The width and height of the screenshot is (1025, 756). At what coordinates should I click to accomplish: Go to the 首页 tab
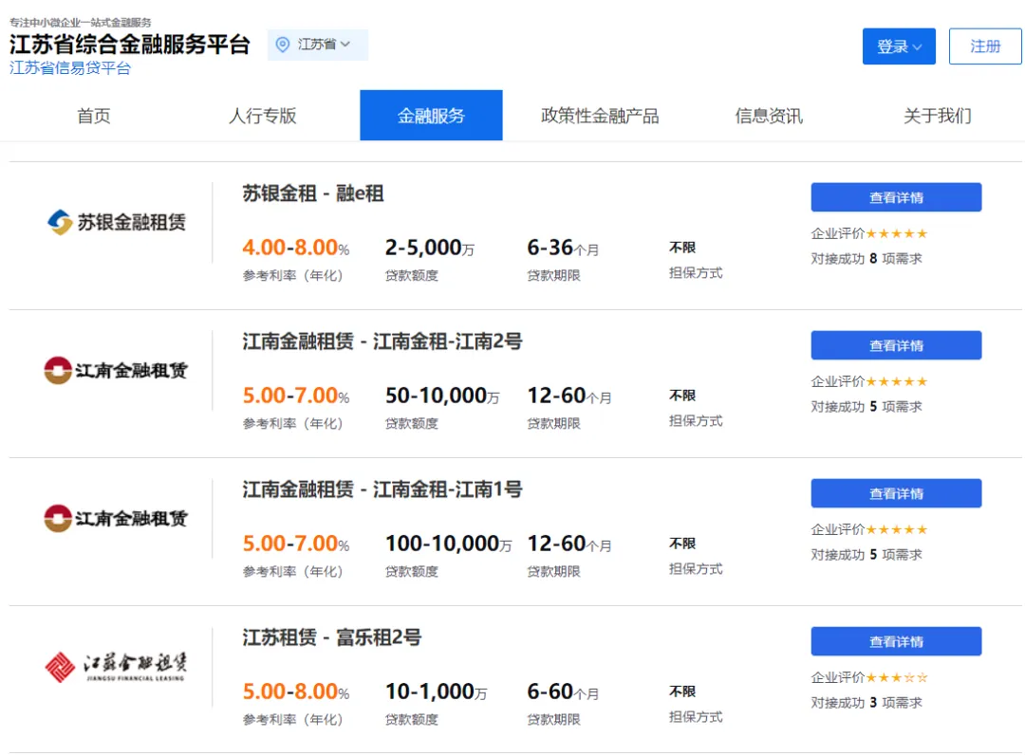(x=93, y=116)
